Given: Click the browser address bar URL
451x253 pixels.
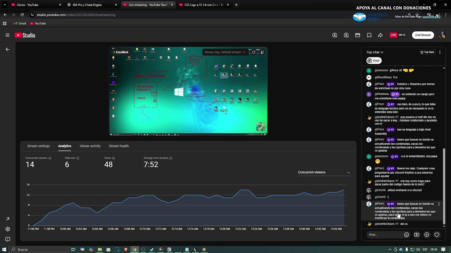Looking at the screenshot, I should pos(76,15).
